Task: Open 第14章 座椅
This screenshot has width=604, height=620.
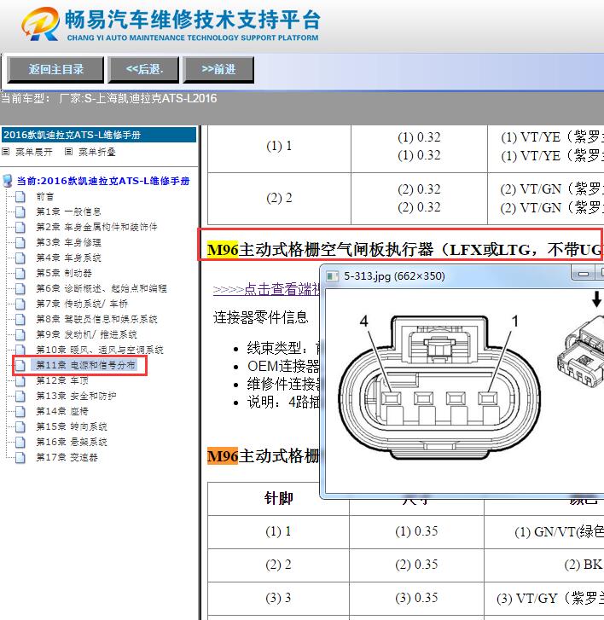Action: (62, 411)
